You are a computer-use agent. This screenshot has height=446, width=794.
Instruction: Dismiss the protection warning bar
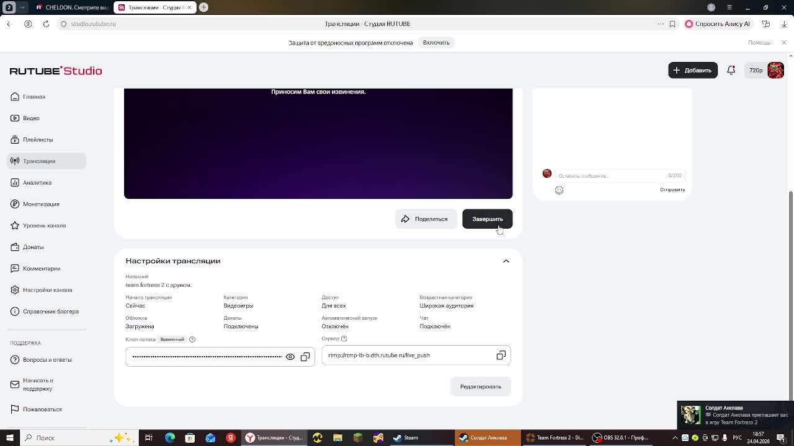coord(783,43)
